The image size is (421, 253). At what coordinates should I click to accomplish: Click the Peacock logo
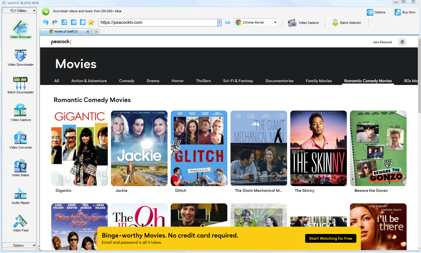61,42
